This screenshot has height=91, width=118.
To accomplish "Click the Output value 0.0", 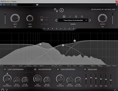I will click(x=103, y=27).
